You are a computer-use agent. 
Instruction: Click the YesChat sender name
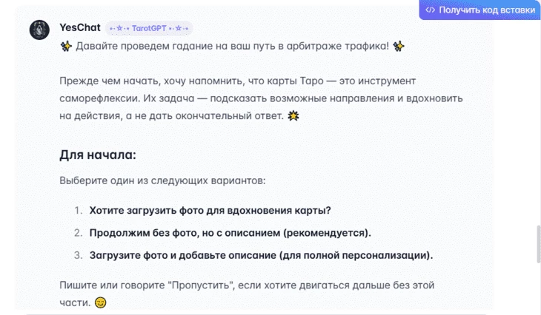pyautogui.click(x=80, y=27)
